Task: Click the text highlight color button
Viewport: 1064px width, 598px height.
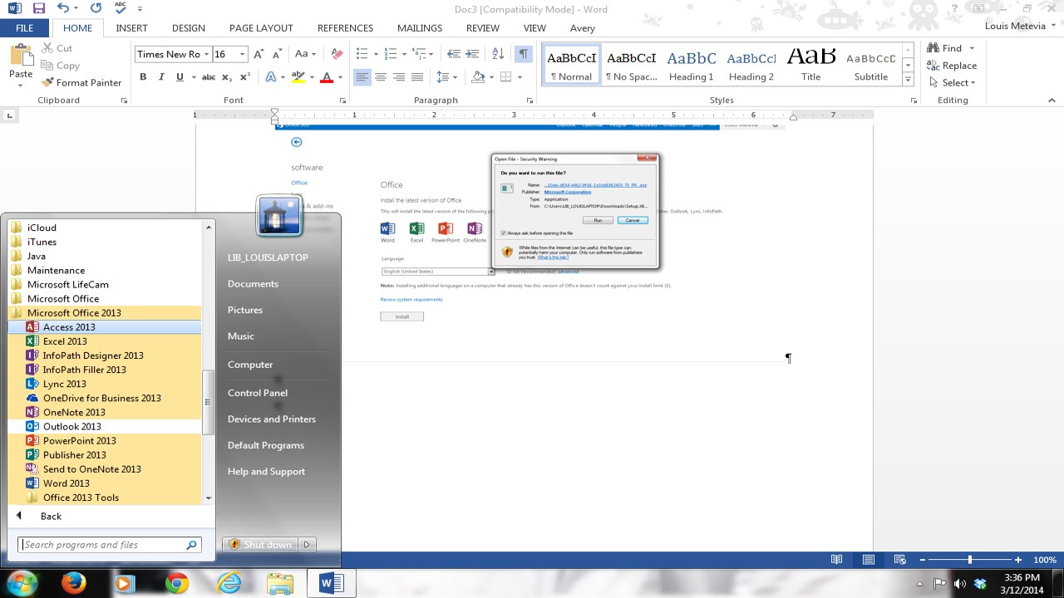Action: pos(297,77)
